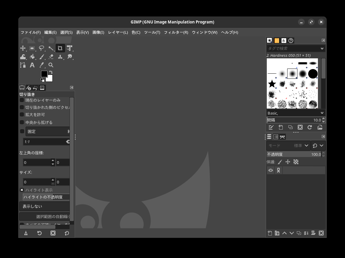Screen dimensions: 345x258
Task: Raise layer up arrow icon
Action: 284,233
